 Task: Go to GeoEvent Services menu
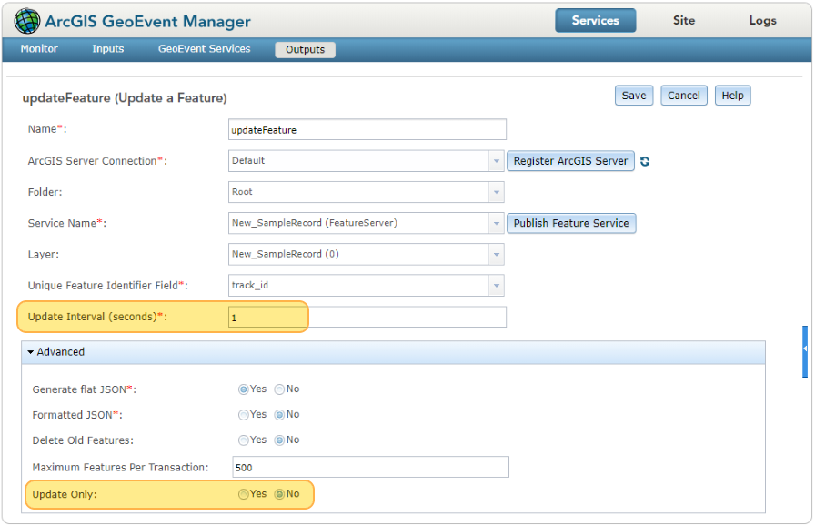click(x=205, y=49)
